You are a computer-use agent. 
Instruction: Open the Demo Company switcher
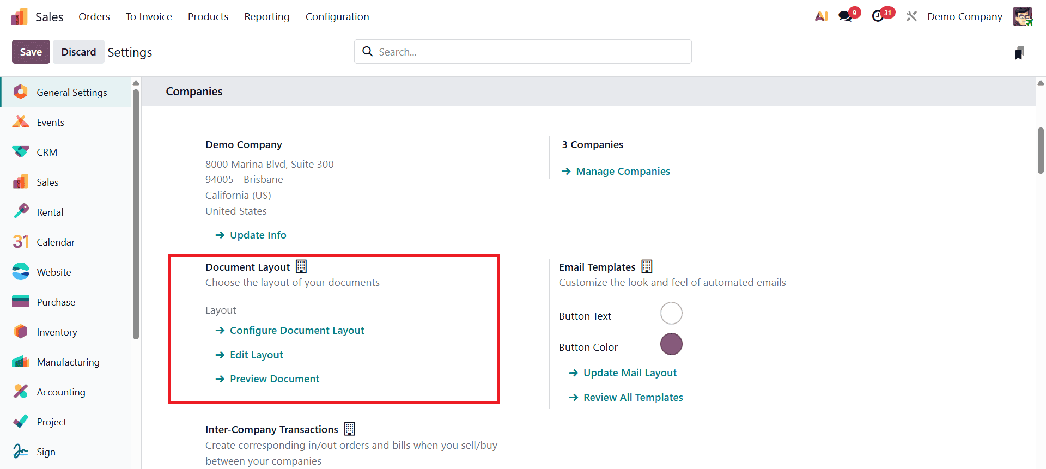[x=964, y=16]
